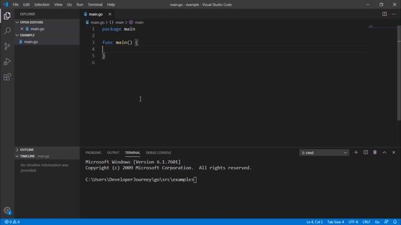
Task: Click main.go file icon in breadcrumb
Action: click(87, 22)
